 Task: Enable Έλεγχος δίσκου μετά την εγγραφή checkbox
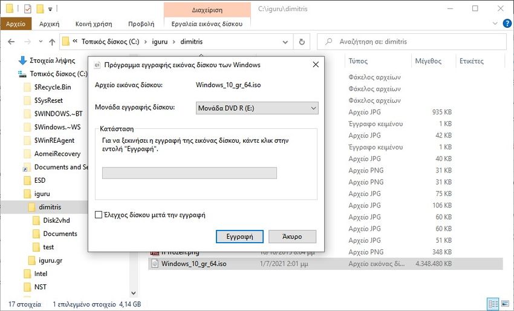pyautogui.click(x=99, y=215)
